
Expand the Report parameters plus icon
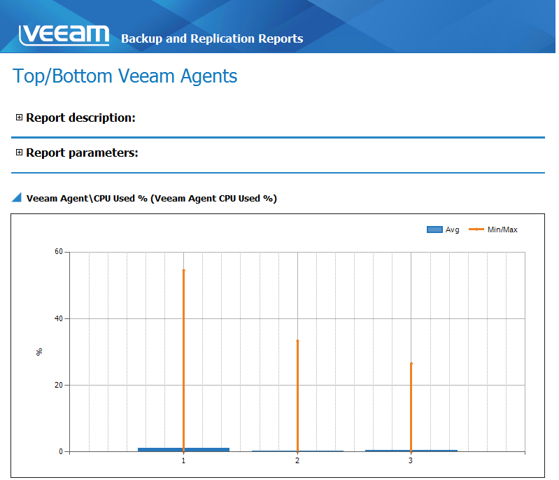(x=19, y=153)
